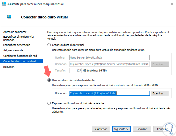Go to "Antes de comenzar" step

click(15, 32)
